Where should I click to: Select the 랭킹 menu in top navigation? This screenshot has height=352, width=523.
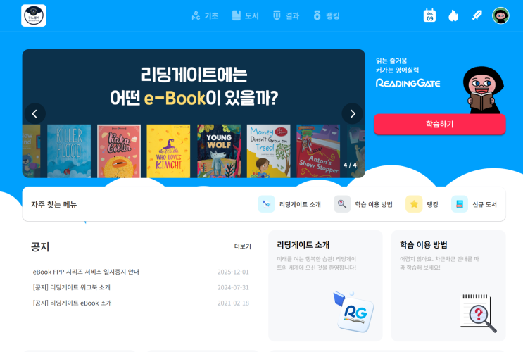click(x=327, y=15)
